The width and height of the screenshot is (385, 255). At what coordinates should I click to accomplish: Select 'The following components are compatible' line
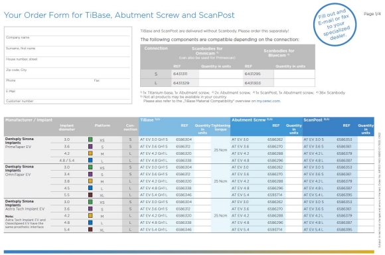coord(220,39)
